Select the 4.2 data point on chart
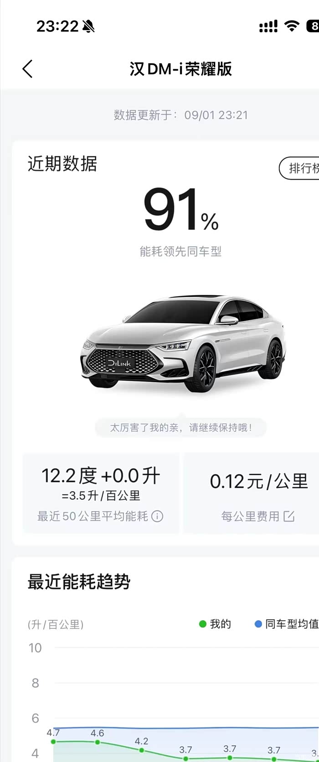 click(x=142, y=750)
